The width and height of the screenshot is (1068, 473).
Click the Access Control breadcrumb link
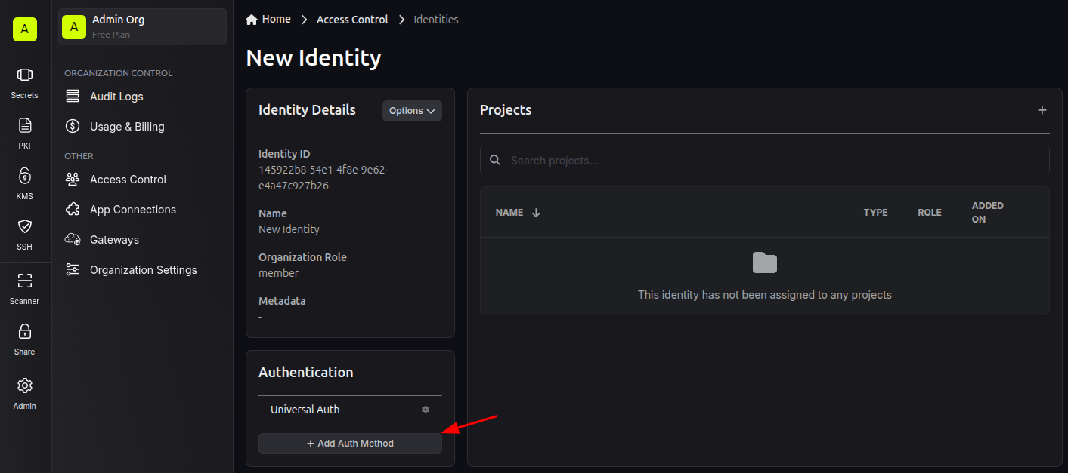352,20
